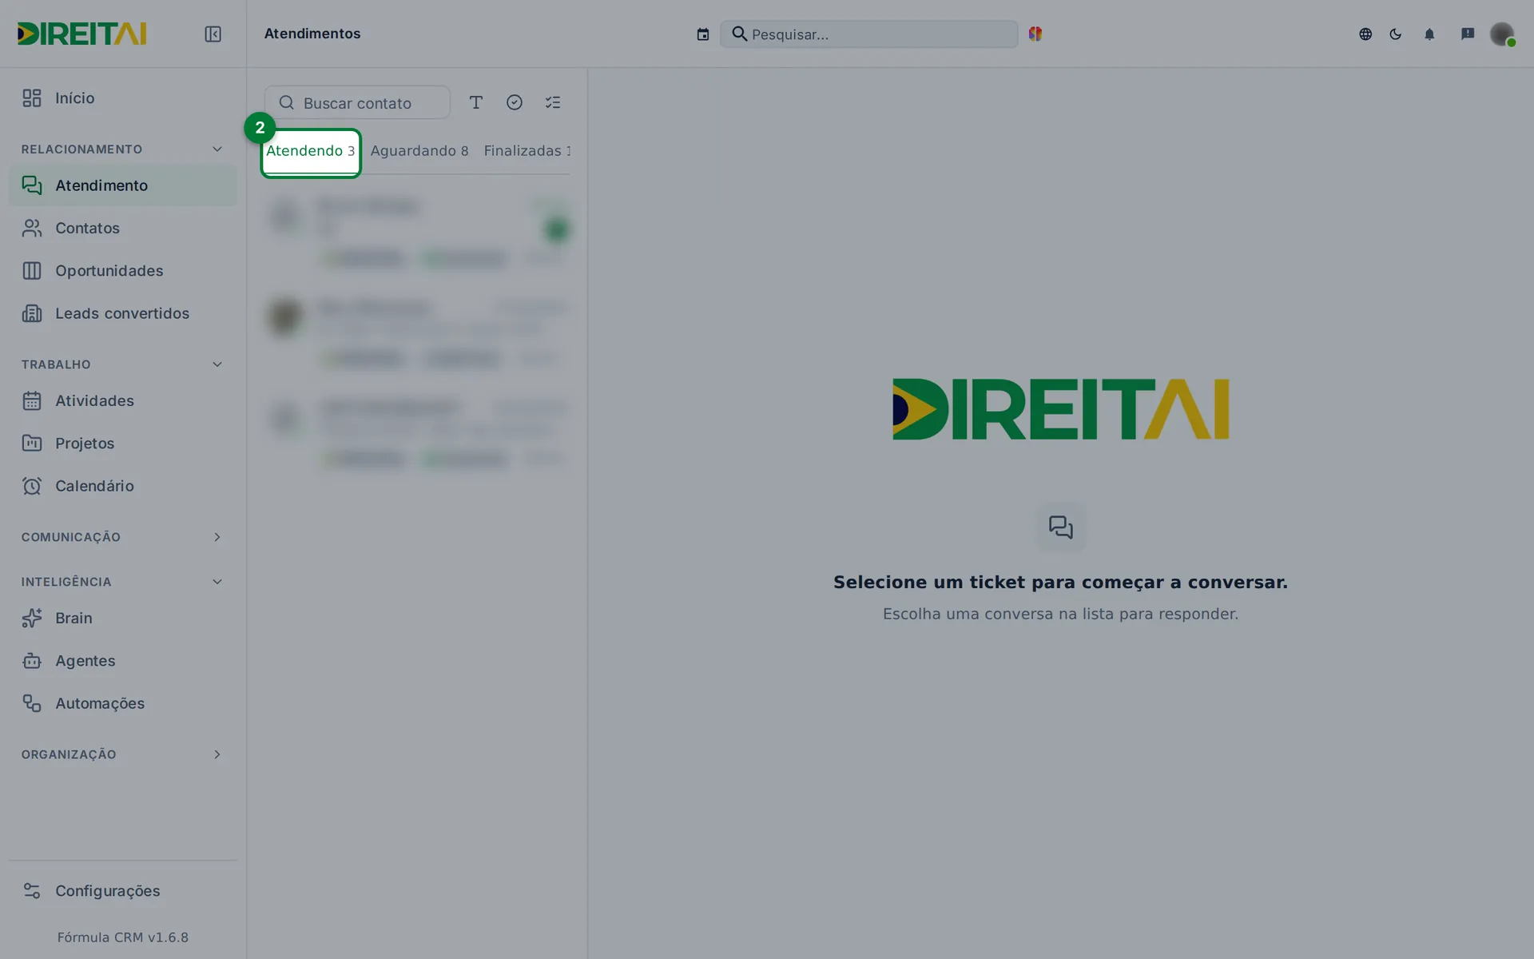Image resolution: width=1534 pixels, height=959 pixels.
Task: Switch to the Aguardando tab
Action: [419, 151]
